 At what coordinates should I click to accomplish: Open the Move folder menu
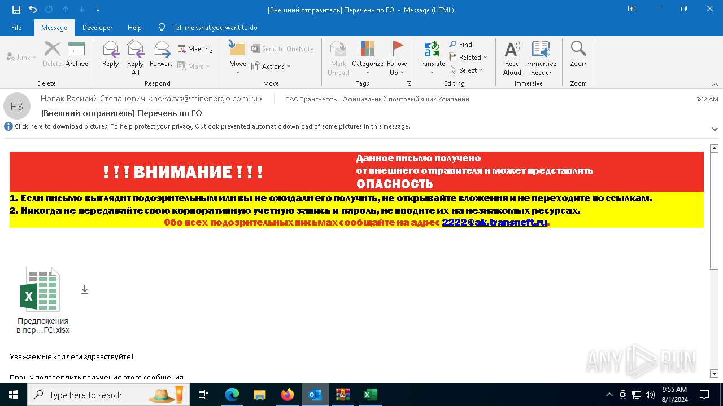tap(237, 58)
